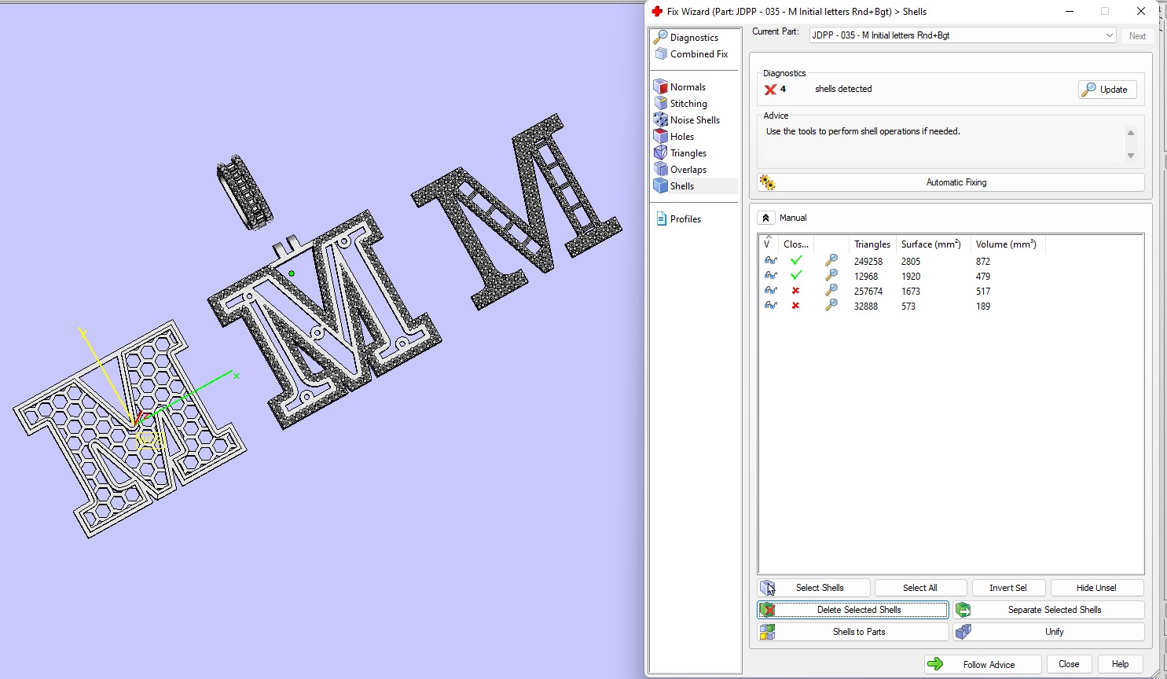Select the shell row with 249258 triangles
Image resolution: width=1167 pixels, height=679 pixels.
[951, 261]
